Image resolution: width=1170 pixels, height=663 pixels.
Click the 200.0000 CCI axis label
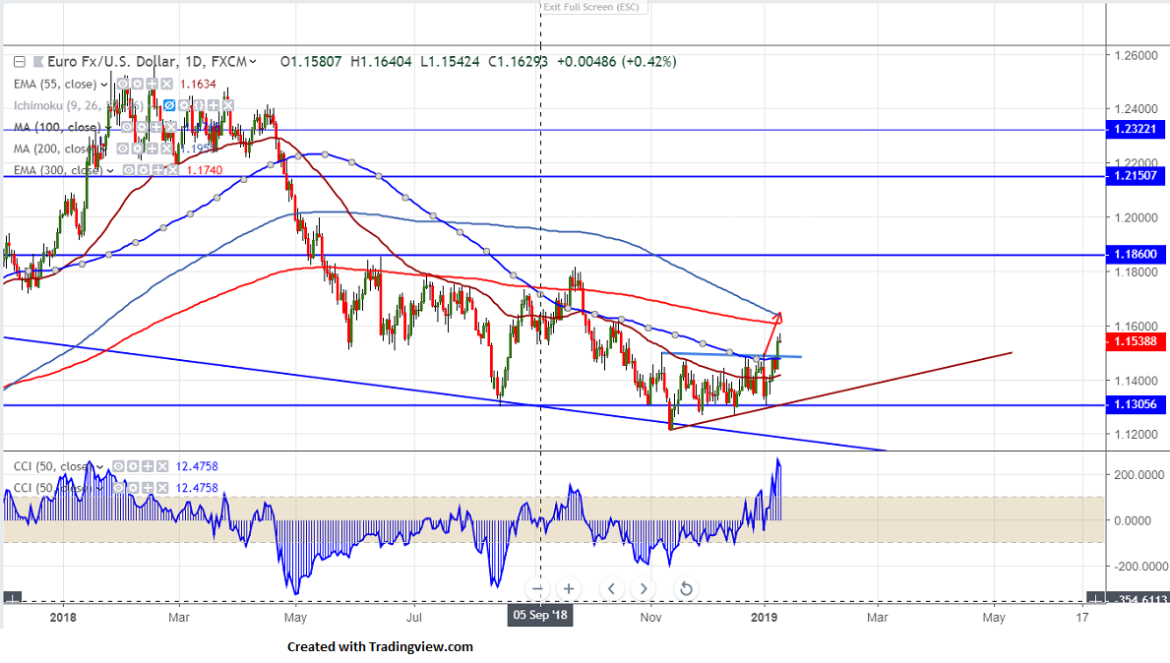(x=1138, y=475)
